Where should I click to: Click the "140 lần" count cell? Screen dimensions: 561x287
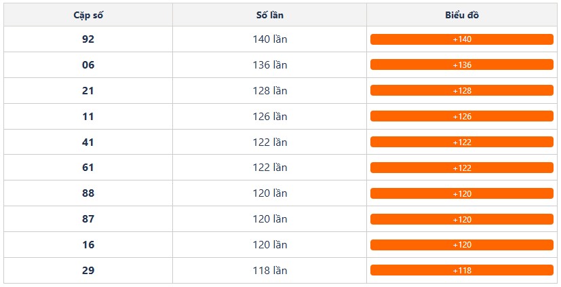click(x=269, y=39)
